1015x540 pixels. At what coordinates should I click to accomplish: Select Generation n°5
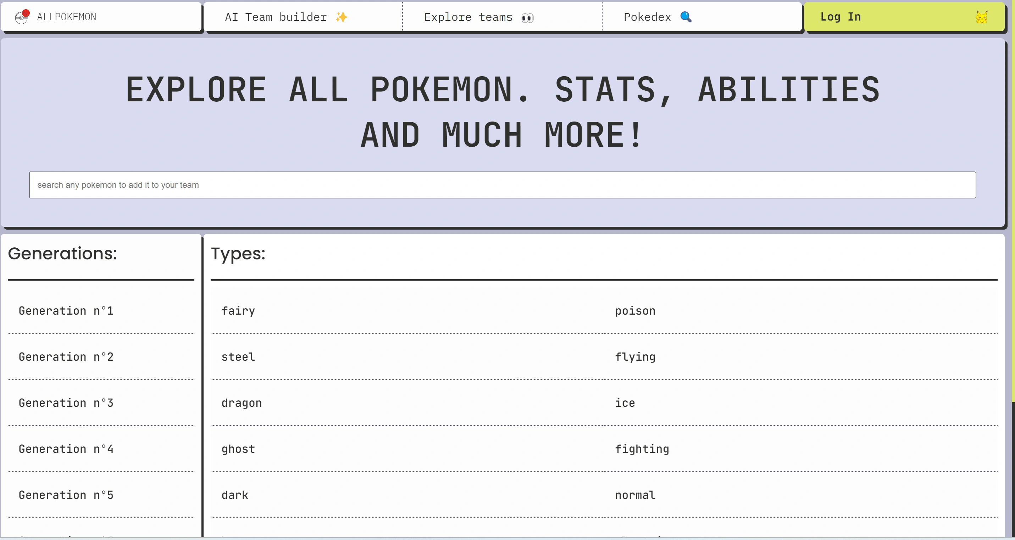click(101, 495)
